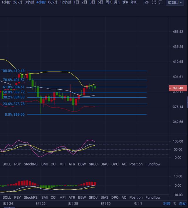Click the 50.0% 389.72 Fibonacci label
Screen dimensions: 188x208
point(14,92)
